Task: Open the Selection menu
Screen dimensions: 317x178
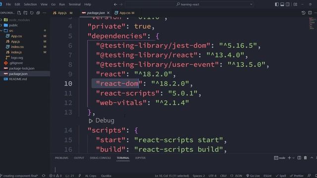Action: (x=30, y=4)
